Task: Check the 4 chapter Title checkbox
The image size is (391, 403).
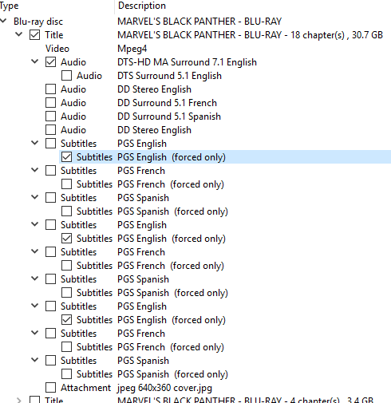Action: 34,400
